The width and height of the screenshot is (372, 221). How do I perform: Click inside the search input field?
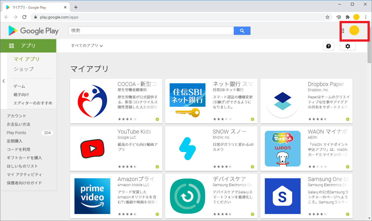(x=151, y=30)
